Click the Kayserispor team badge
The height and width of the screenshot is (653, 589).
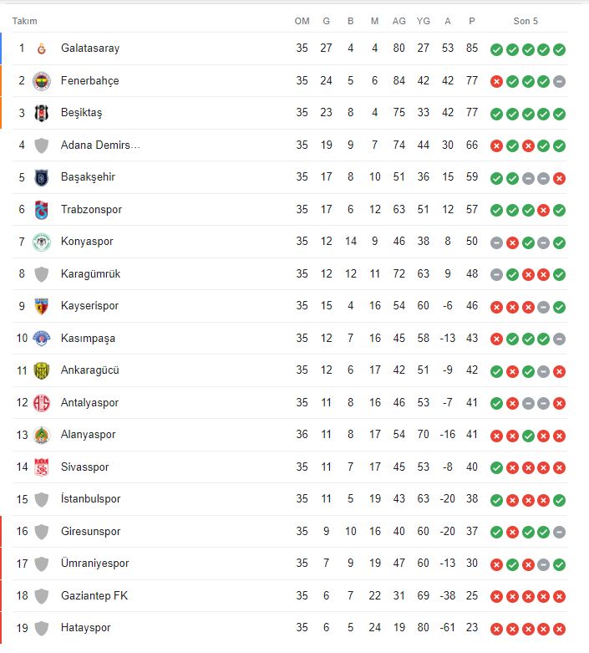[x=41, y=306]
